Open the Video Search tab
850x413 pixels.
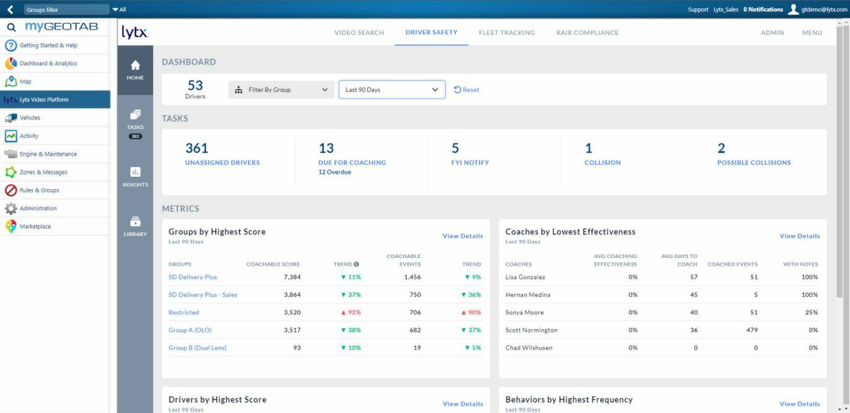click(359, 33)
